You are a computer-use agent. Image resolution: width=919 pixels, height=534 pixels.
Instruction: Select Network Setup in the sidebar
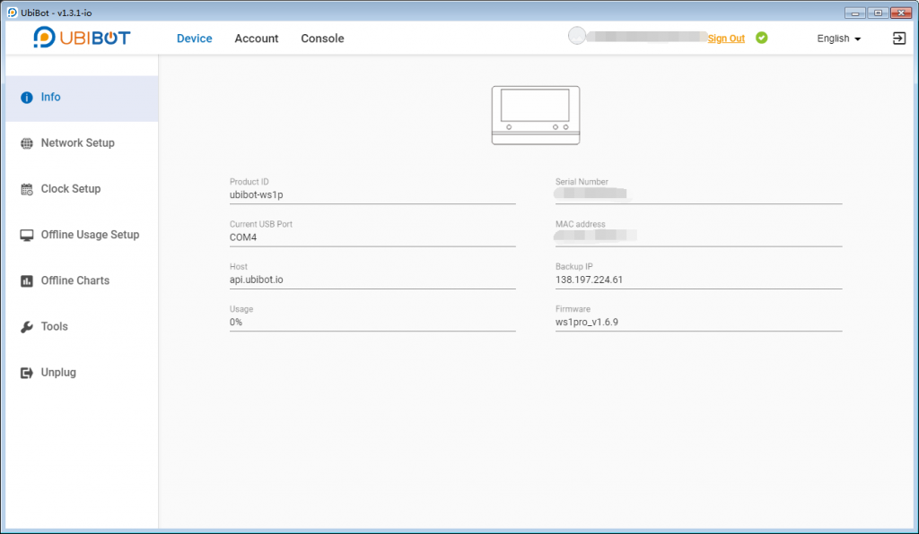click(x=82, y=143)
